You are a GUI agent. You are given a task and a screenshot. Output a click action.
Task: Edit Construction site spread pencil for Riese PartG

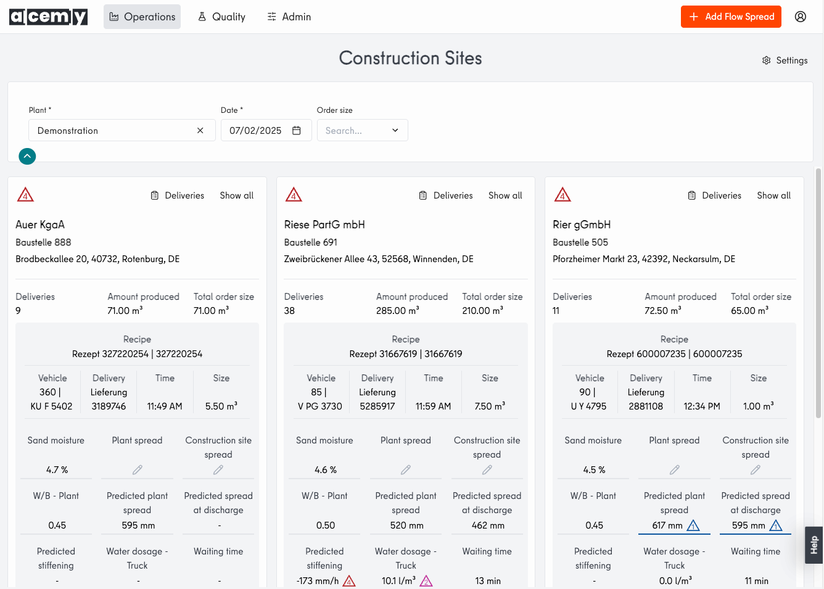[487, 470]
